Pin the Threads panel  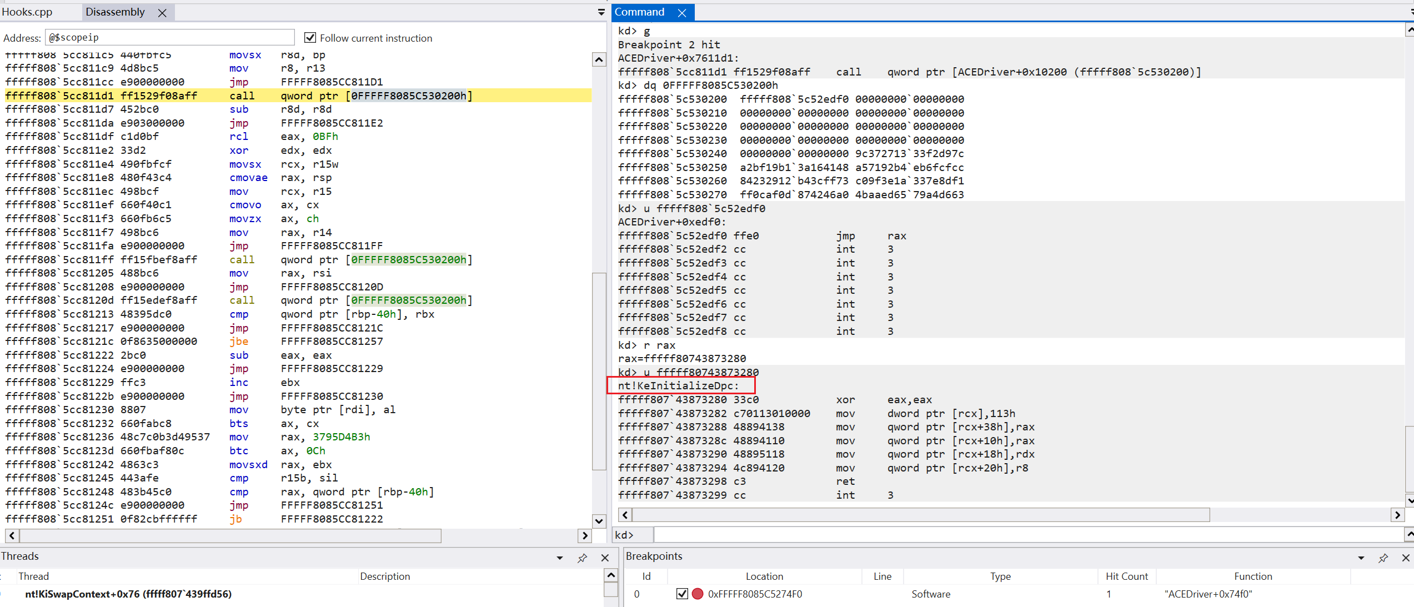point(582,558)
